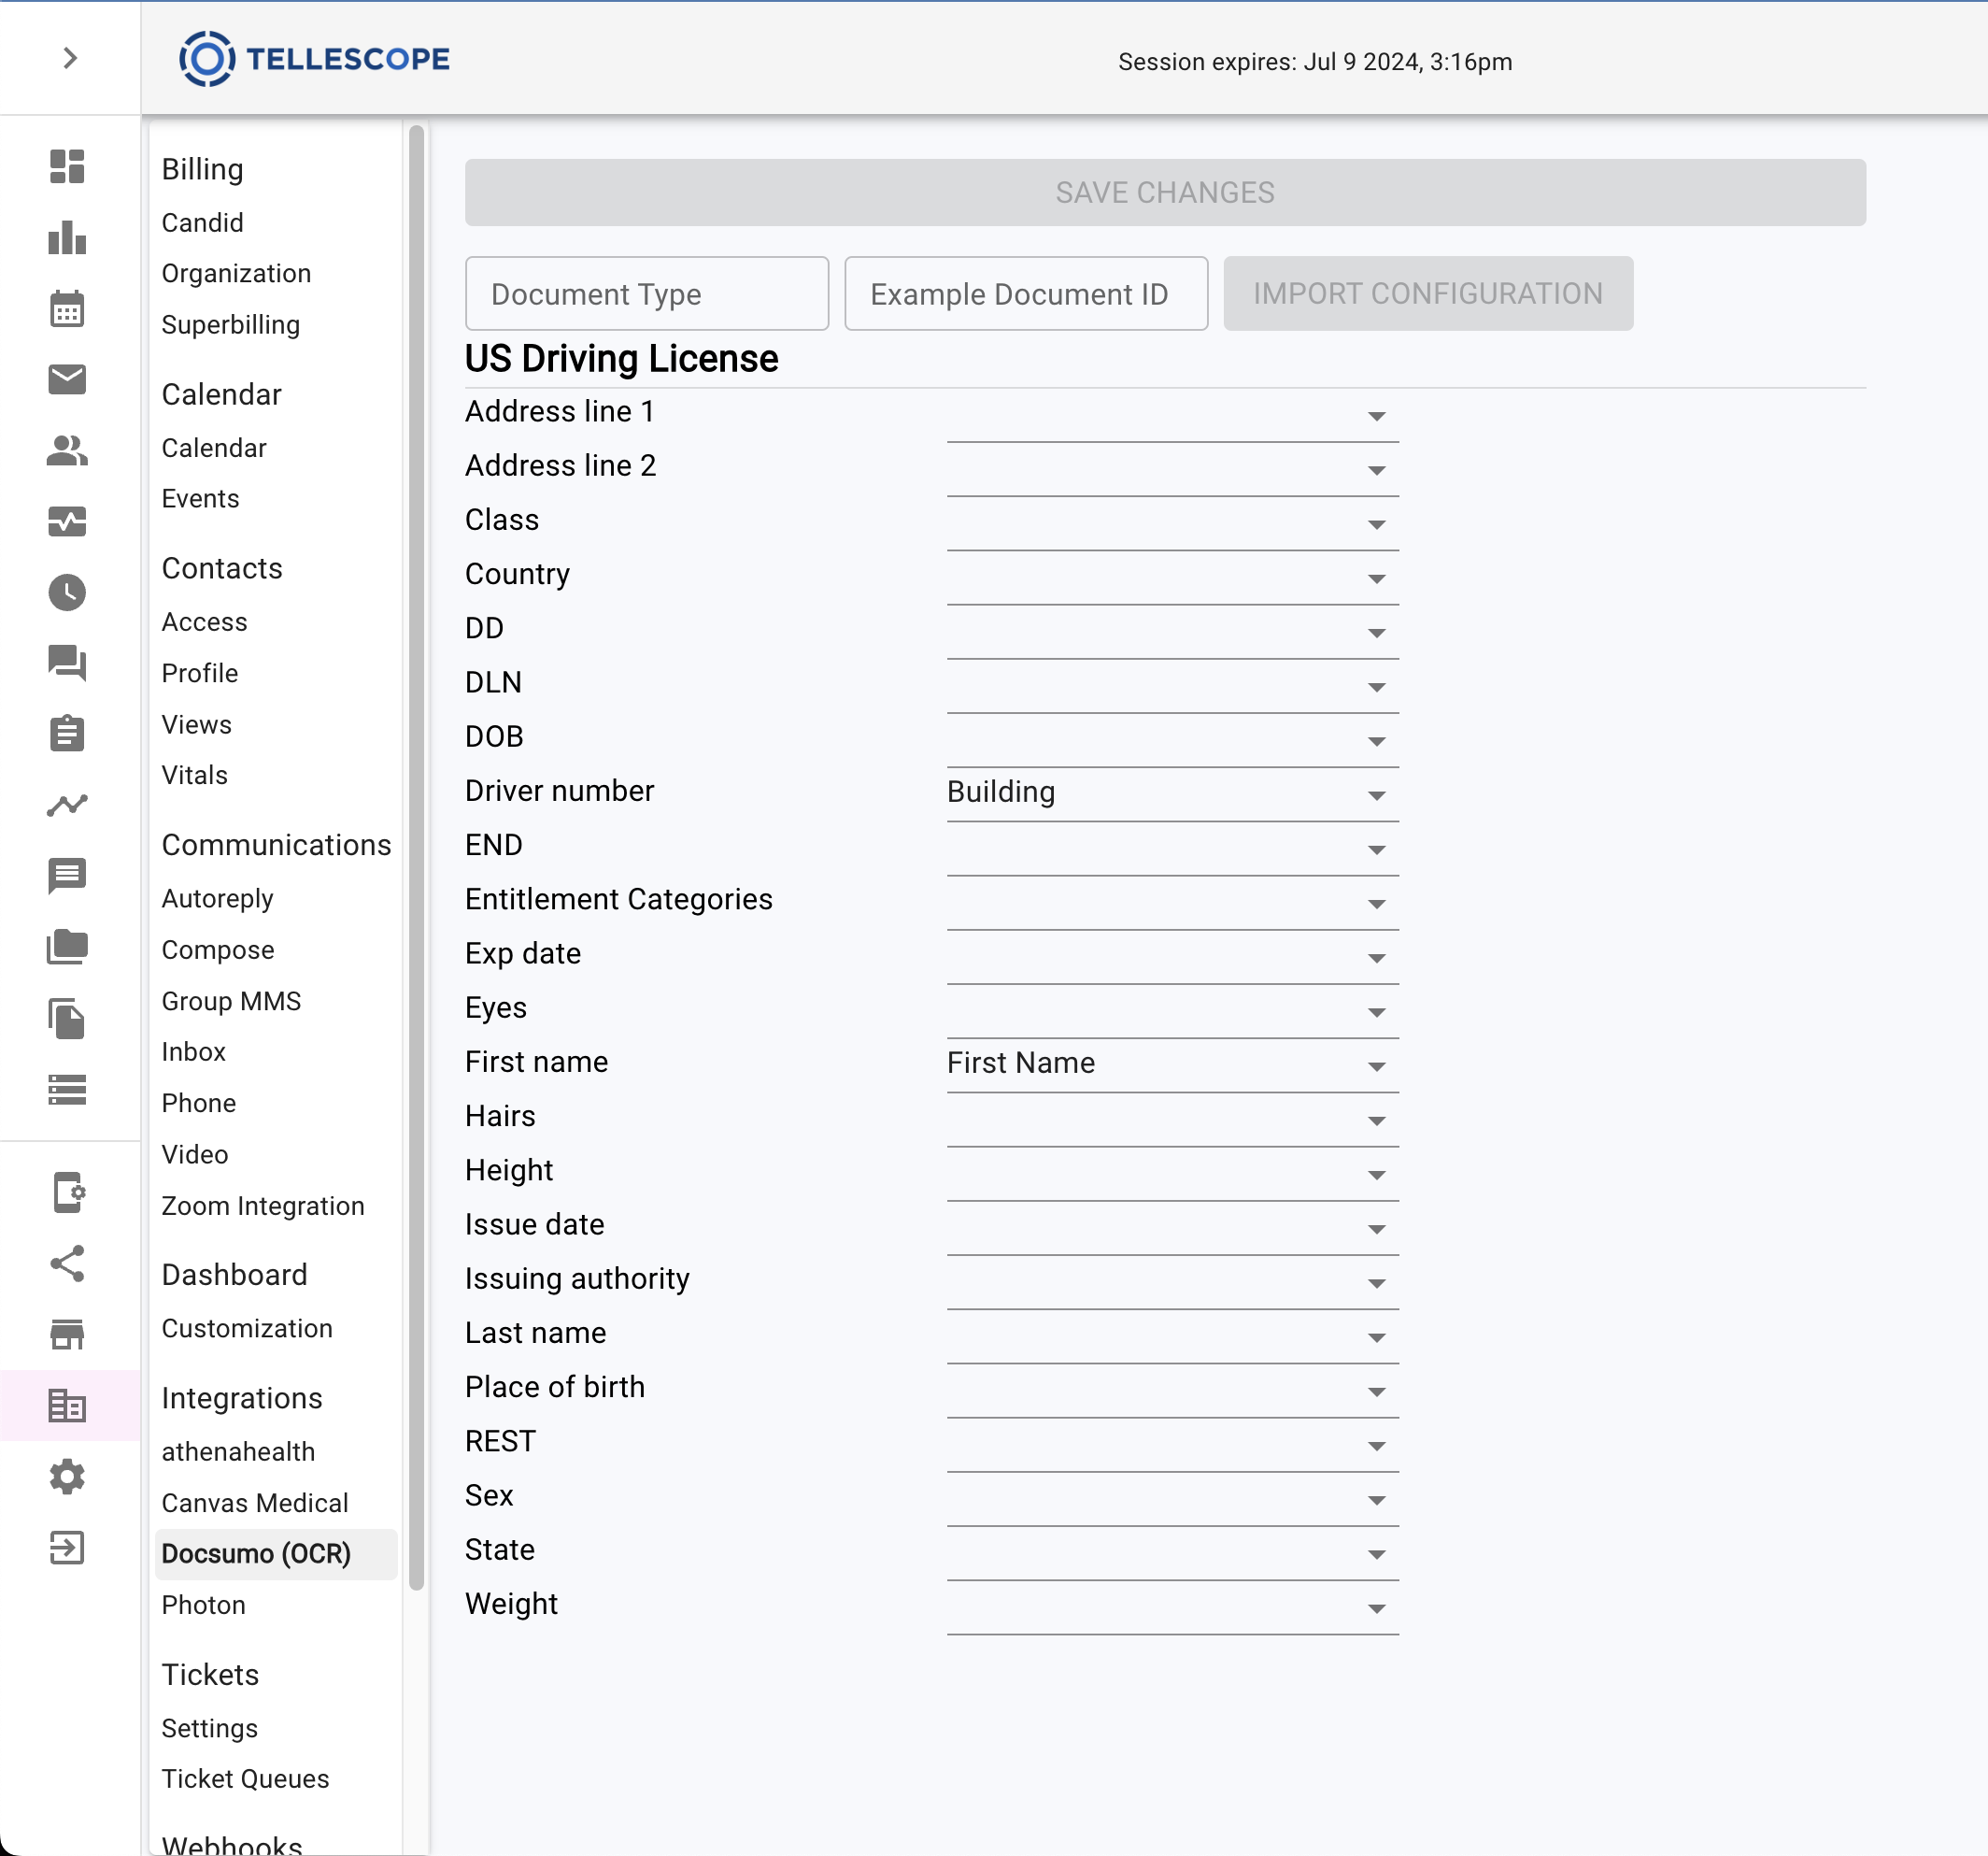This screenshot has height=1856, width=1988.
Task: Open Group MMS under Communications
Action: click(x=231, y=1001)
